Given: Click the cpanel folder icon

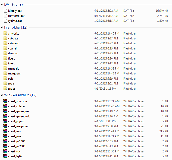Looking at the screenshot, I should [5, 48].
